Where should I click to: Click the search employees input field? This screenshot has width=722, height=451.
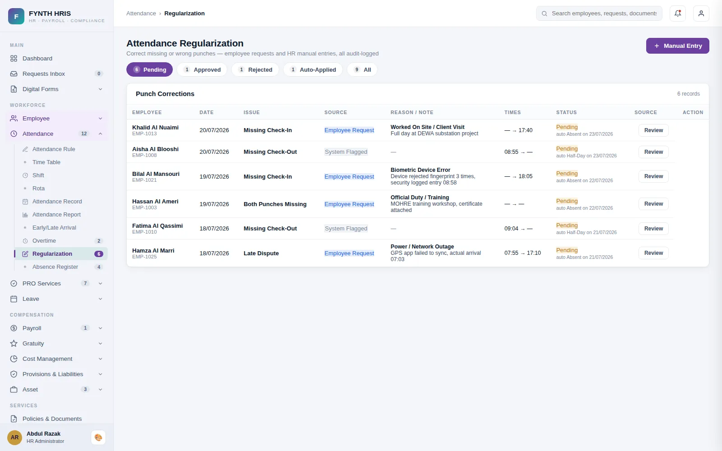click(599, 14)
